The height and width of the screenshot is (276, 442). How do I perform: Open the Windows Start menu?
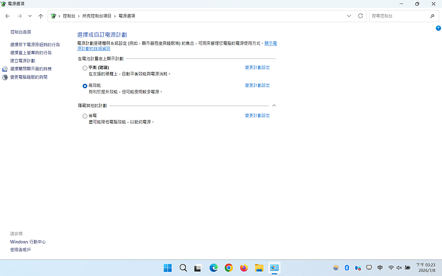[x=168, y=268]
